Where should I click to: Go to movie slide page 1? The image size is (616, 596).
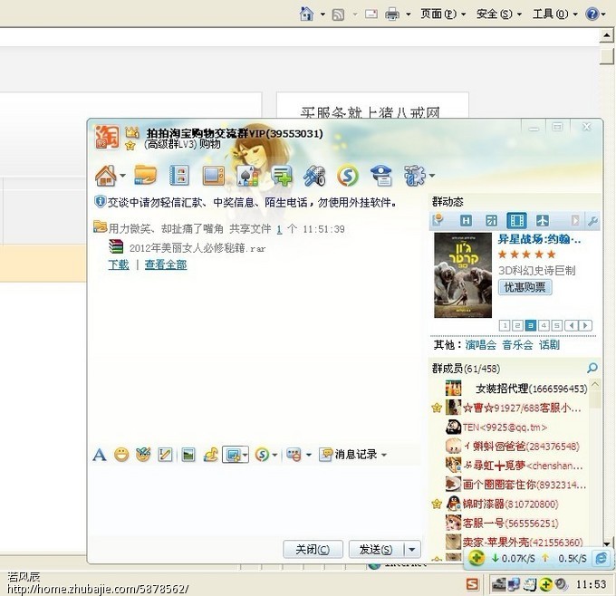point(505,325)
